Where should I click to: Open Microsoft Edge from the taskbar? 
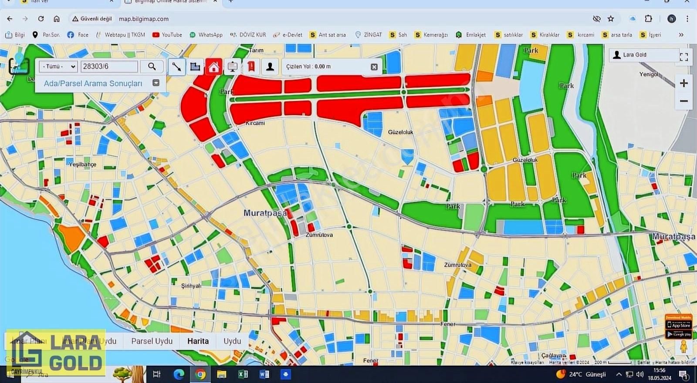(179, 374)
